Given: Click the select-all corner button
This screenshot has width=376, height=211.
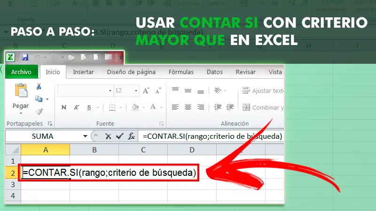Looking at the screenshot, I should pos(13,150).
